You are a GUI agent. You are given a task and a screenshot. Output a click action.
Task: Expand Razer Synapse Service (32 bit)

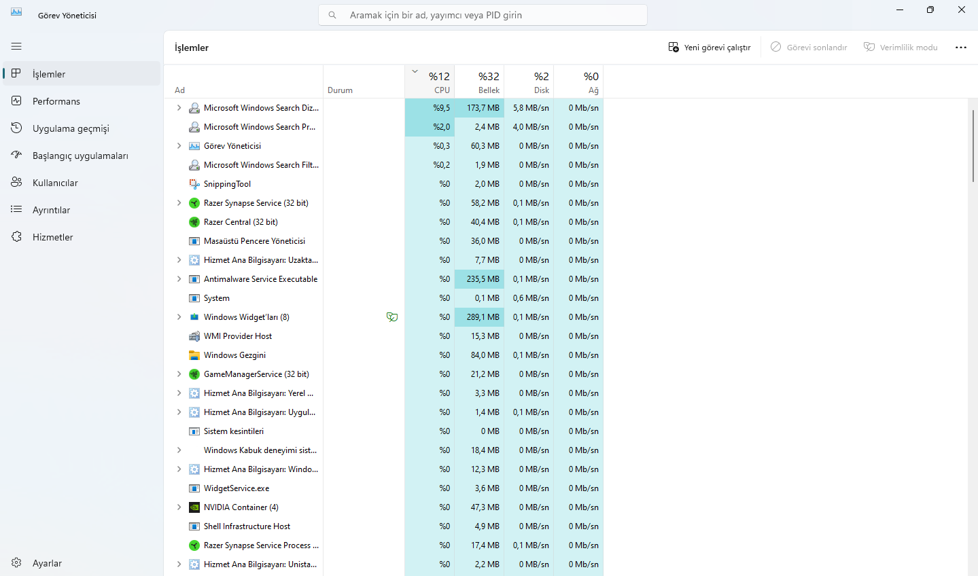pyautogui.click(x=179, y=203)
